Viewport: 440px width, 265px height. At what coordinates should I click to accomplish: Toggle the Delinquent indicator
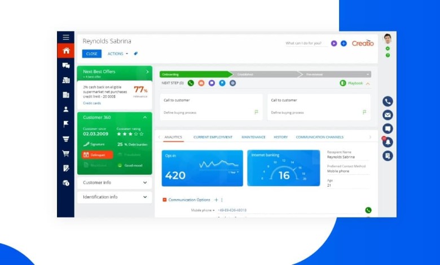[98, 155]
